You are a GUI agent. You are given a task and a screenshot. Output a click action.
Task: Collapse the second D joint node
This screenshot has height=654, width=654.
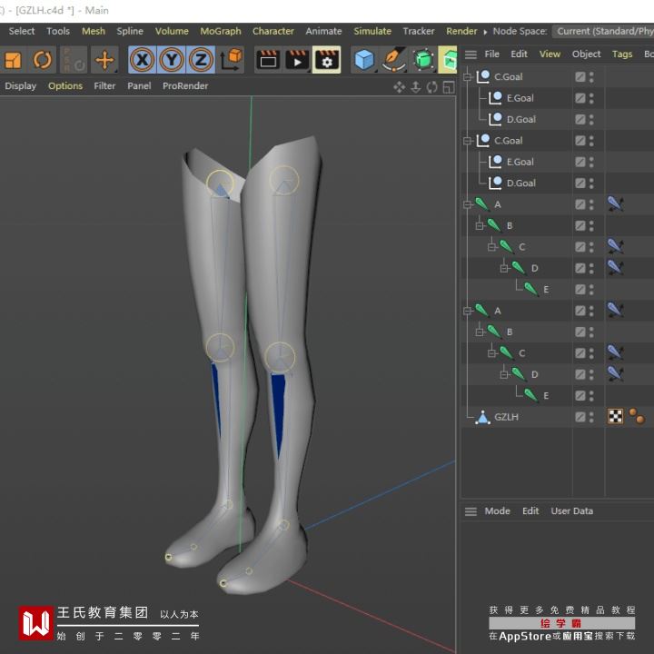(x=504, y=374)
